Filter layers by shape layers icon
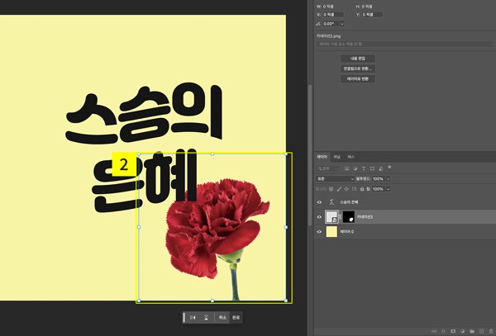The width and height of the screenshot is (496, 336). tap(372, 168)
